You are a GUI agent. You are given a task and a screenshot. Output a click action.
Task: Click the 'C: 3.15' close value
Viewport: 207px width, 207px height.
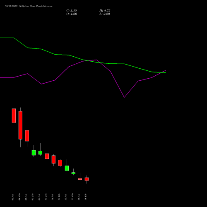click(72, 11)
